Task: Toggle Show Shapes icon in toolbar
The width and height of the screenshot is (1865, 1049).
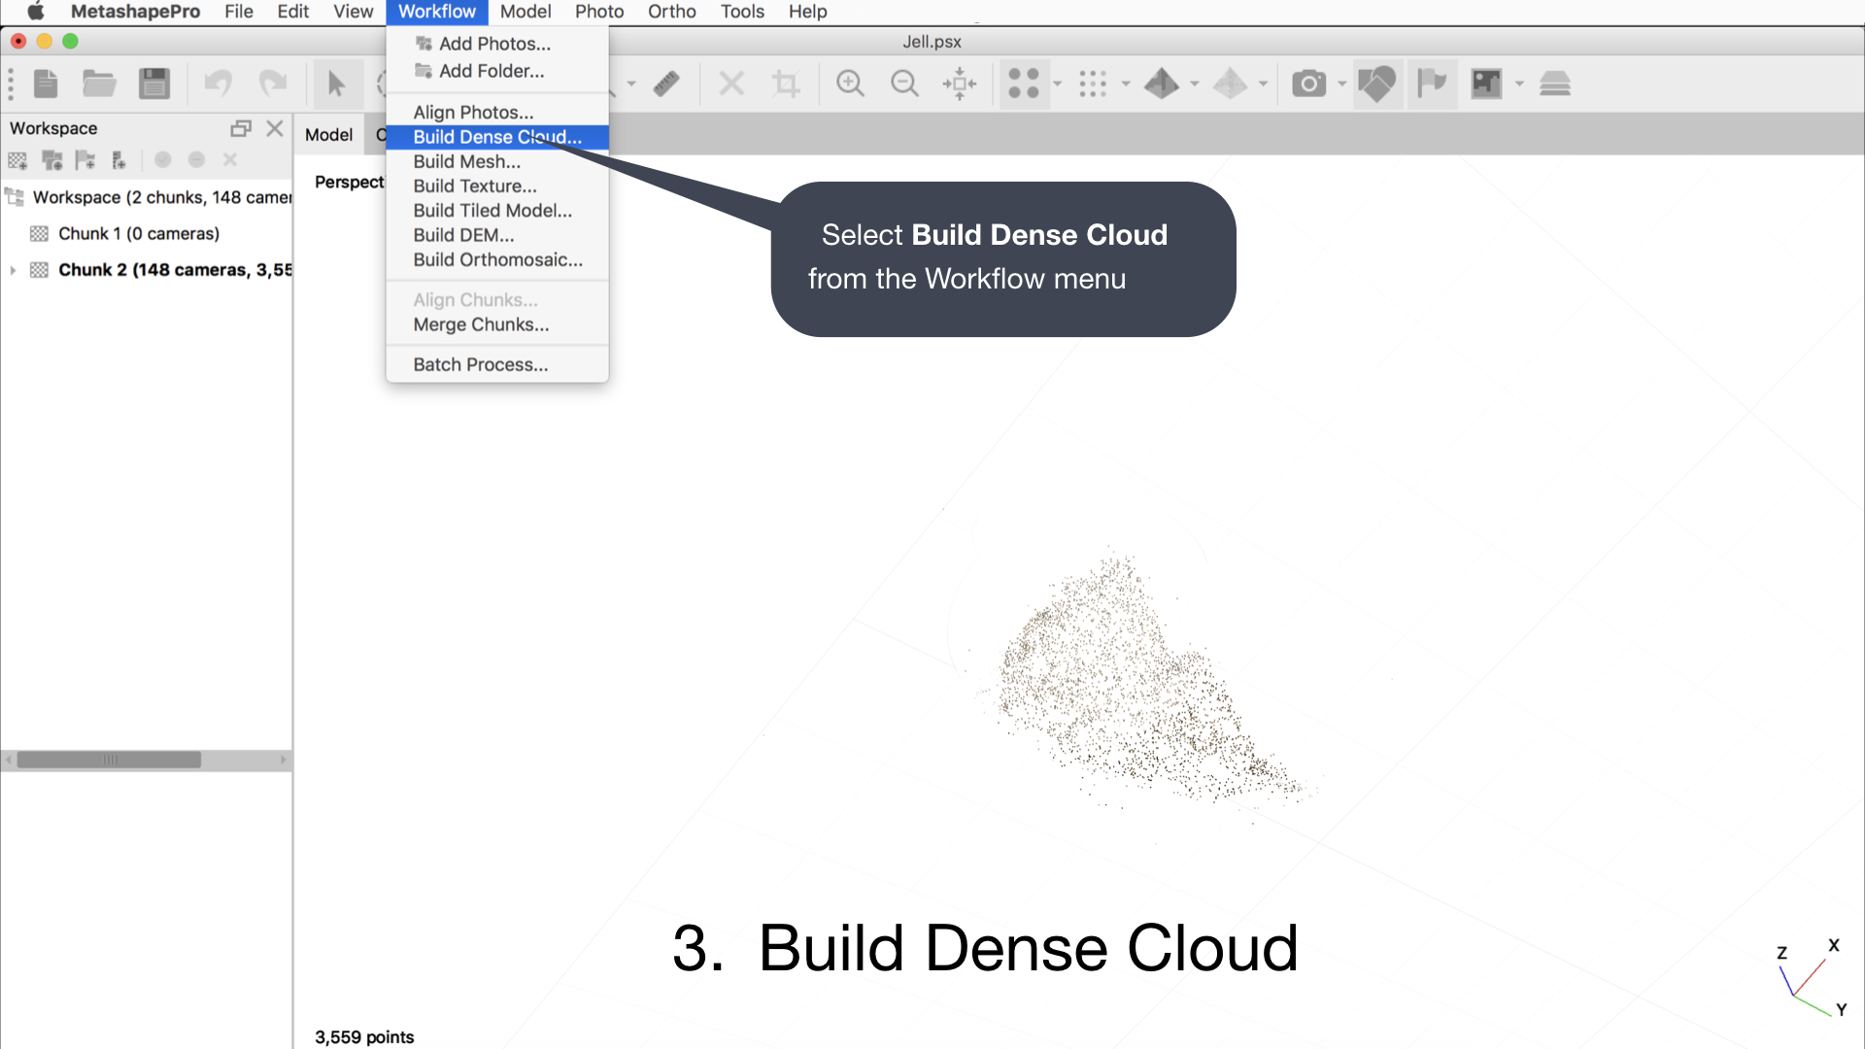Action: [x=1376, y=84]
